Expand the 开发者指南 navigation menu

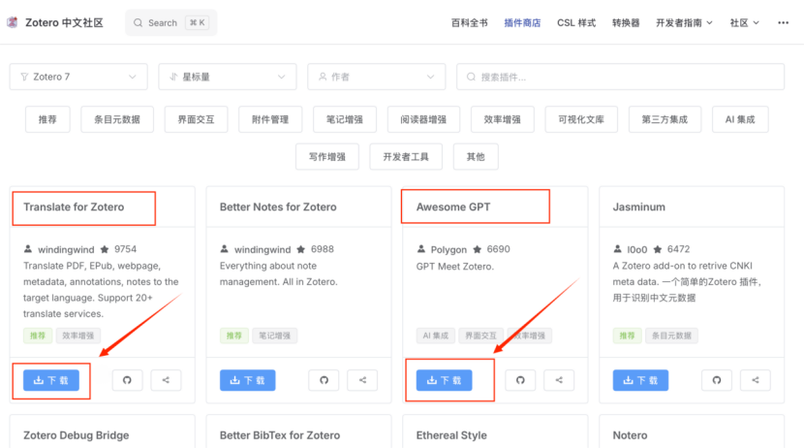684,22
